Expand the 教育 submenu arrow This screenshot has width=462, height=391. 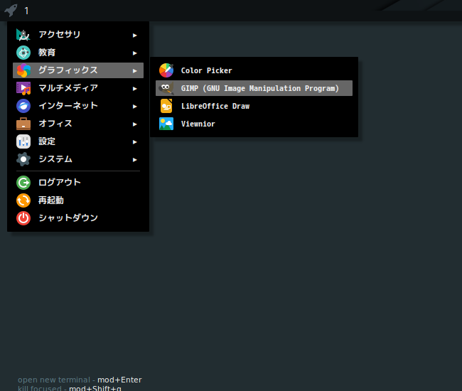(134, 53)
